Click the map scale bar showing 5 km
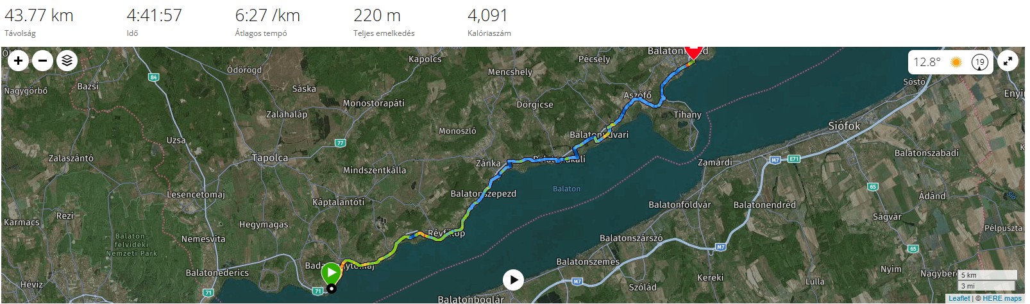Screen dimensions: 1030x304 (987, 275)
